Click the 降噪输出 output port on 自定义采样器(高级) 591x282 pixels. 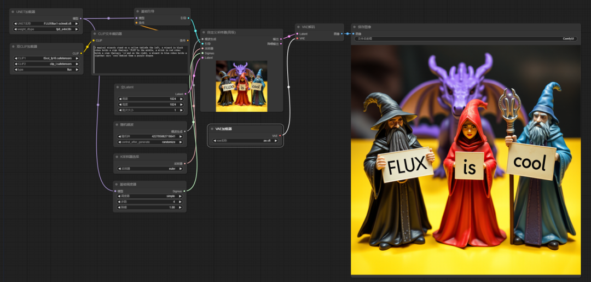click(280, 44)
